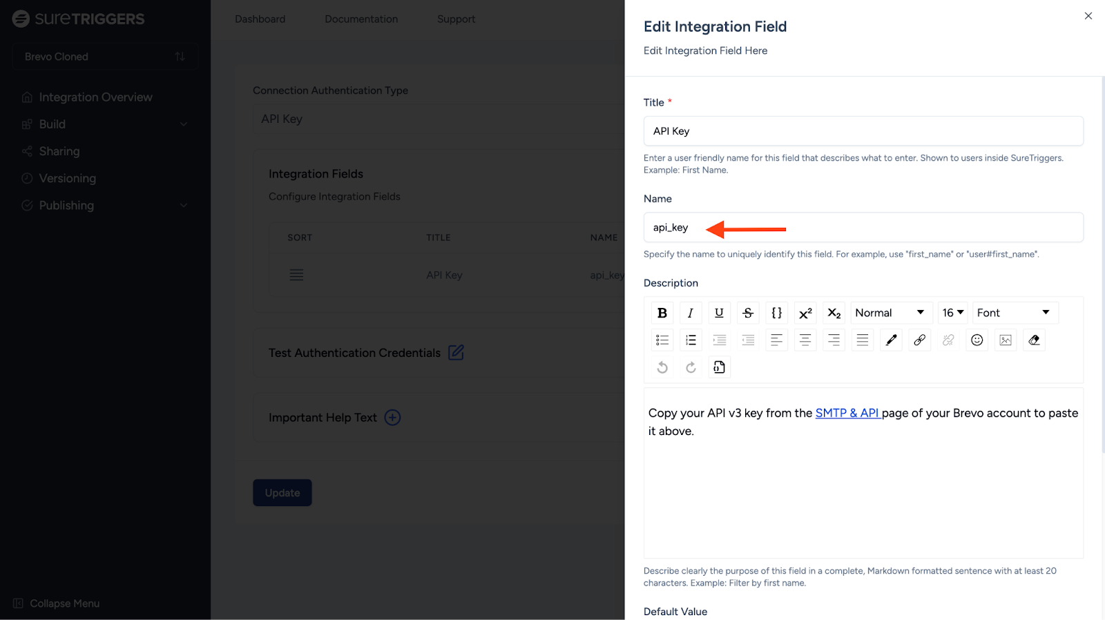Viewport: 1105px width, 620px height.
Task: Justify description text
Action: [x=863, y=340]
